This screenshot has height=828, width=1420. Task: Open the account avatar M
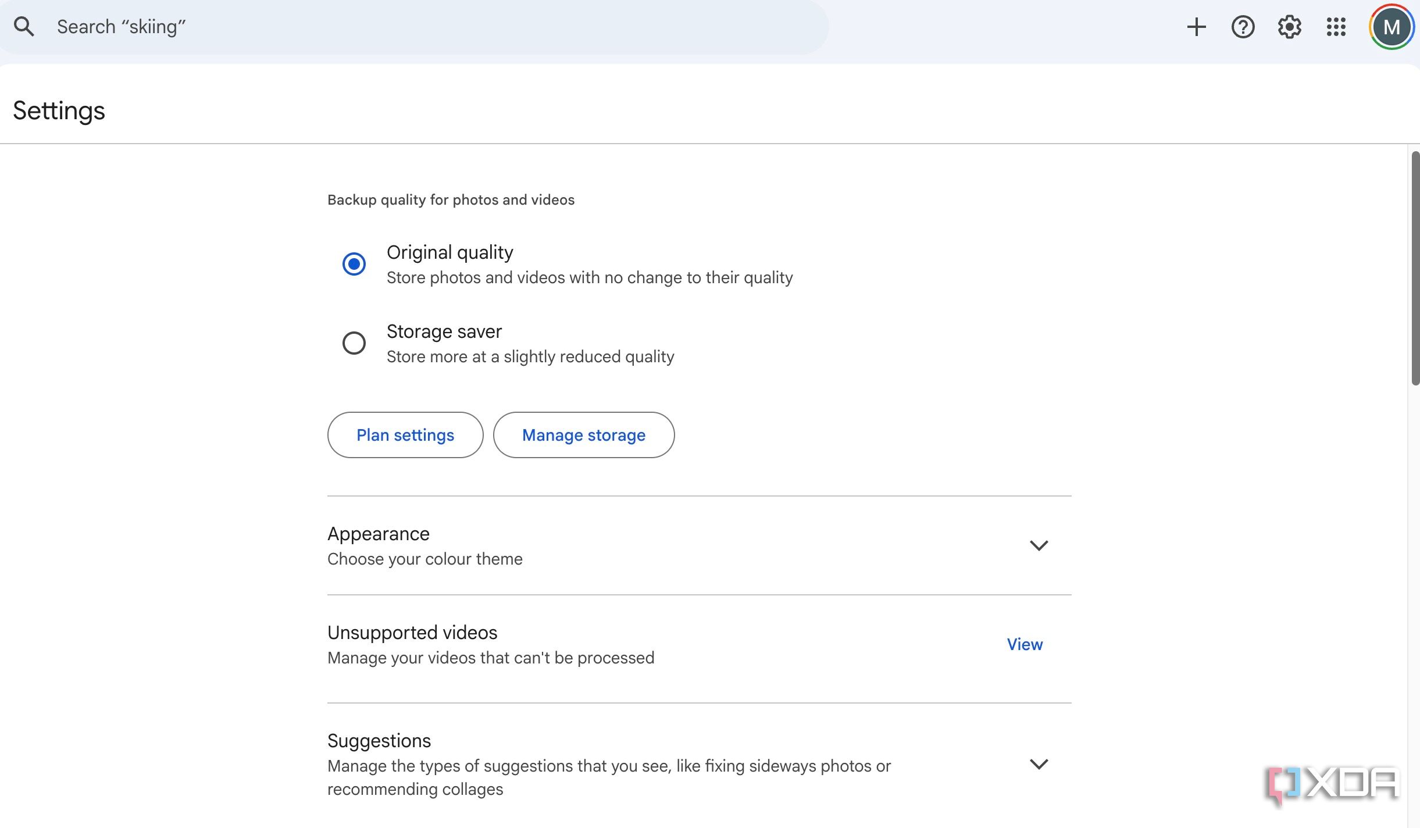(x=1392, y=27)
